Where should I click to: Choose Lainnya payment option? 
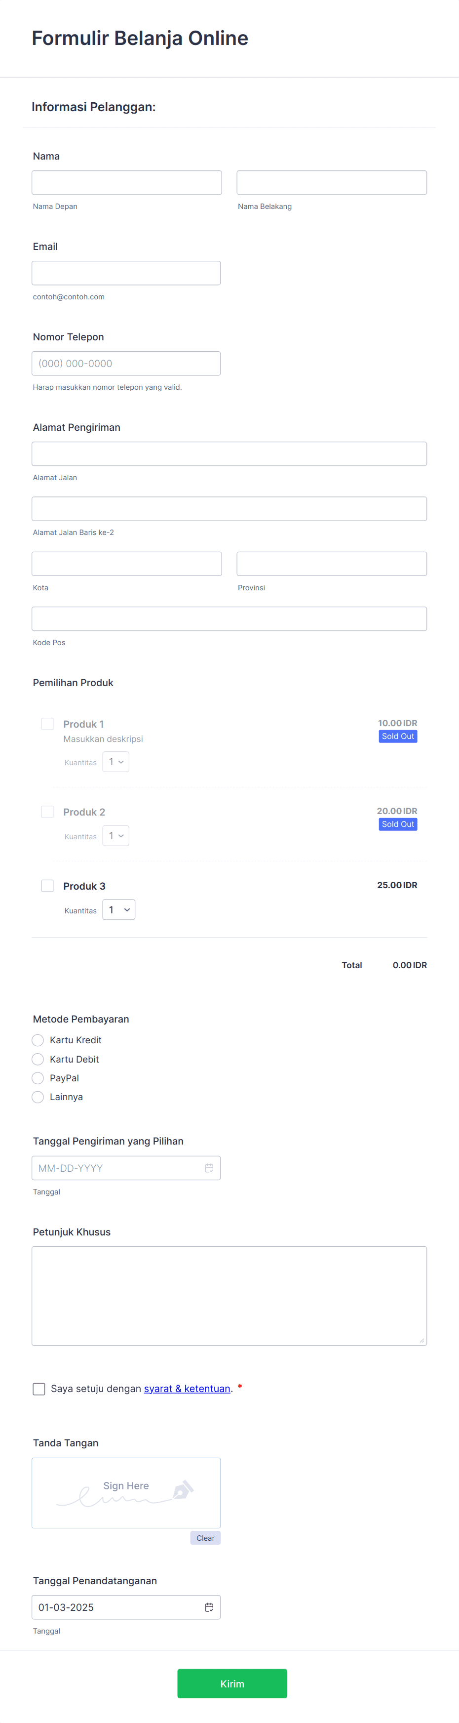(x=38, y=1096)
